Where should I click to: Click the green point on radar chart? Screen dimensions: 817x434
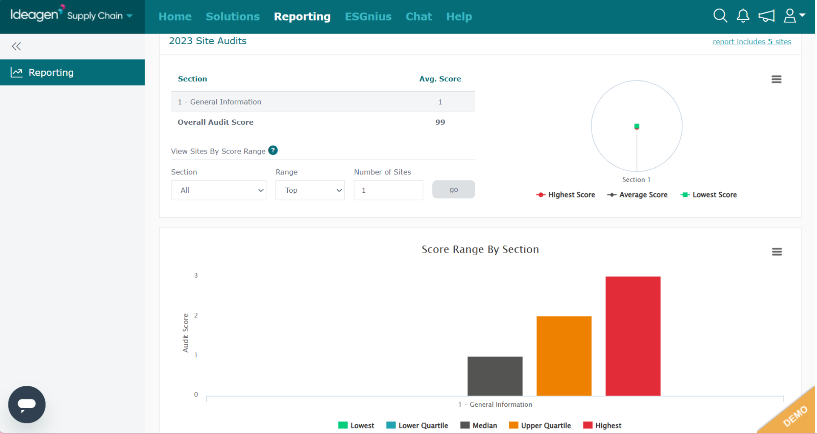coord(637,126)
